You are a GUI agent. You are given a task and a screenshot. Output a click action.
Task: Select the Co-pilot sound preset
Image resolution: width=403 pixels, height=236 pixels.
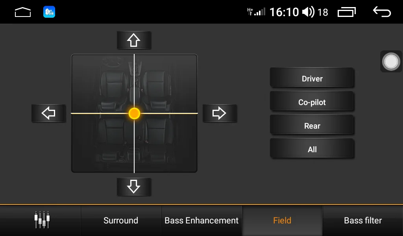tap(312, 101)
